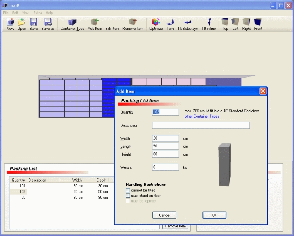Click the Quantity input field
Viewport: 294px width, 236px height.
click(x=165, y=112)
